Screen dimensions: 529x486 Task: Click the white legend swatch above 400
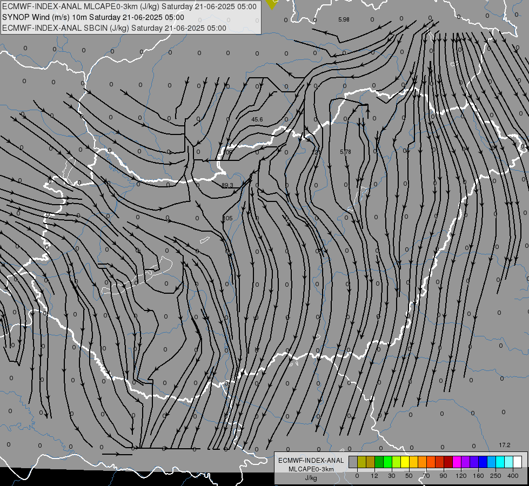(518, 462)
